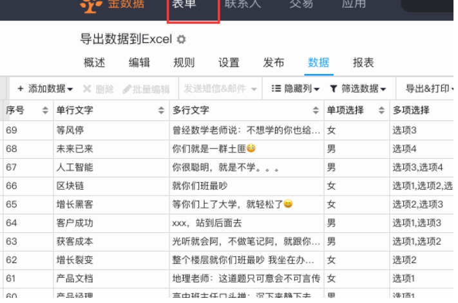This screenshot has height=303, width=458.
Task: Select row number 63 cell
Action: click(28, 242)
